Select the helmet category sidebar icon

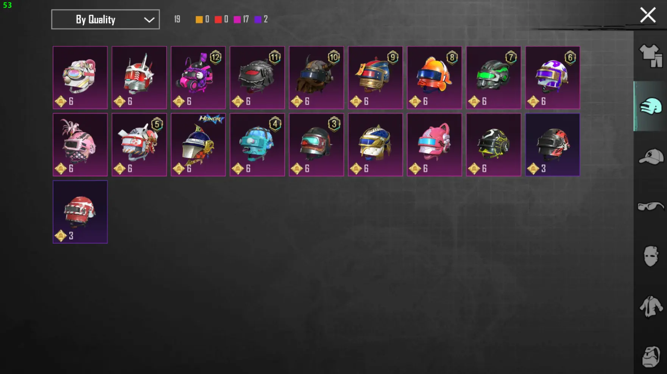tap(651, 106)
